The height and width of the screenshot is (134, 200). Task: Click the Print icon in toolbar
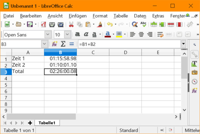(x=52, y=24)
